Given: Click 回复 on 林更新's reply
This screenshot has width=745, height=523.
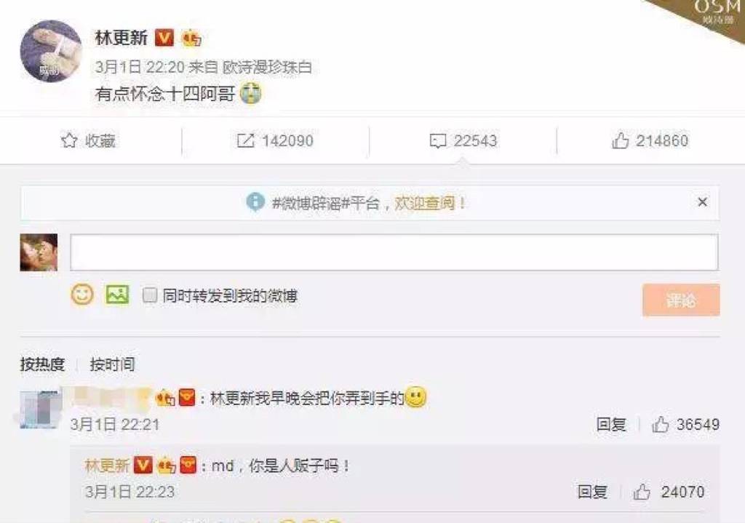Looking at the screenshot, I should coord(592,492).
